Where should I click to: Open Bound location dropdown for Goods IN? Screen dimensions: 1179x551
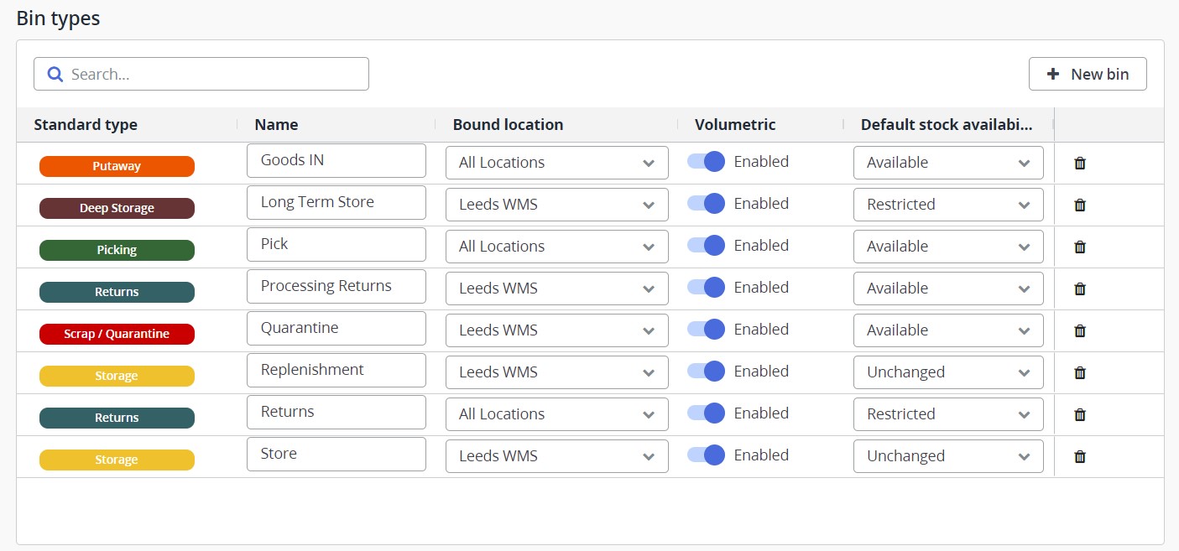coord(556,163)
